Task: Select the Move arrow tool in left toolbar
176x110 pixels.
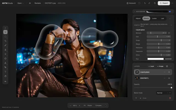Action: (x=5, y=32)
